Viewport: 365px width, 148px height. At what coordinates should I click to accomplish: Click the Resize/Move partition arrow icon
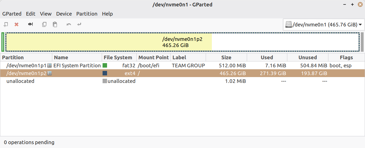coord(30,24)
